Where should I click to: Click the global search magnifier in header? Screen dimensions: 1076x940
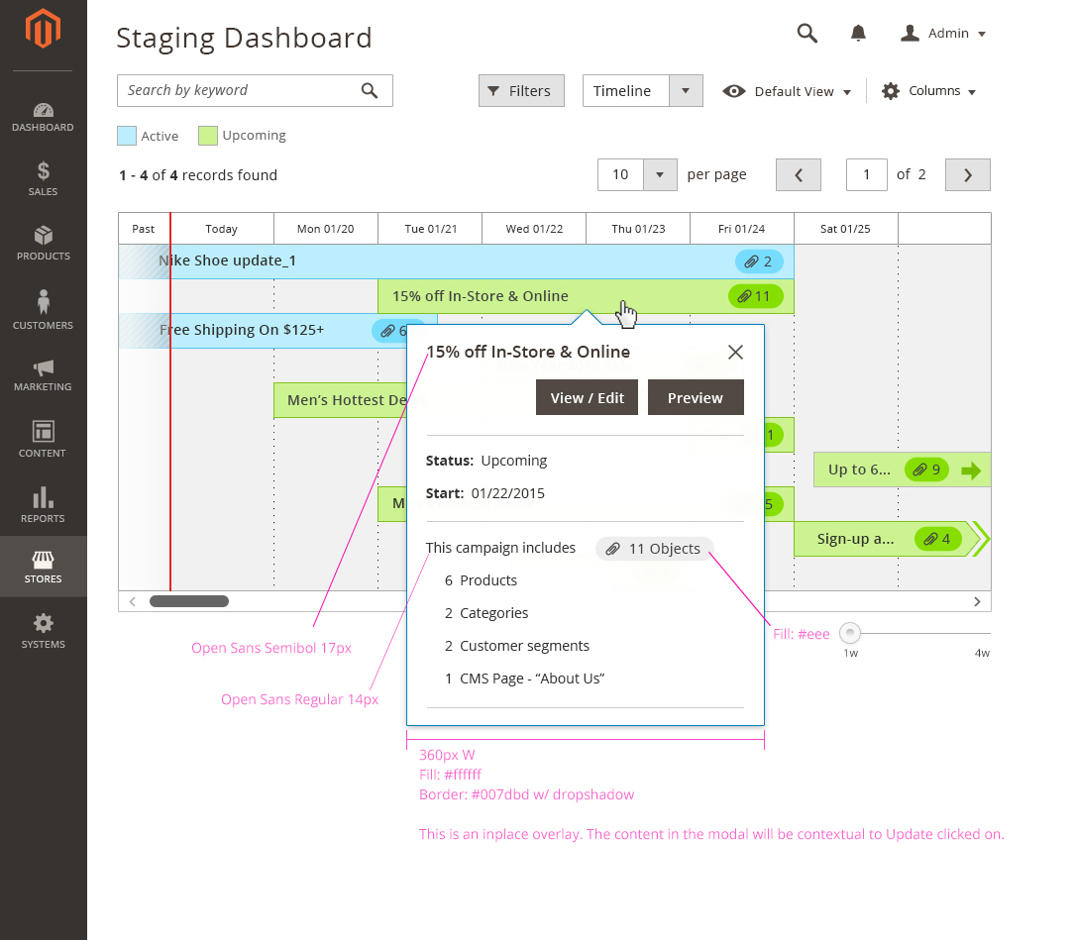click(x=807, y=34)
